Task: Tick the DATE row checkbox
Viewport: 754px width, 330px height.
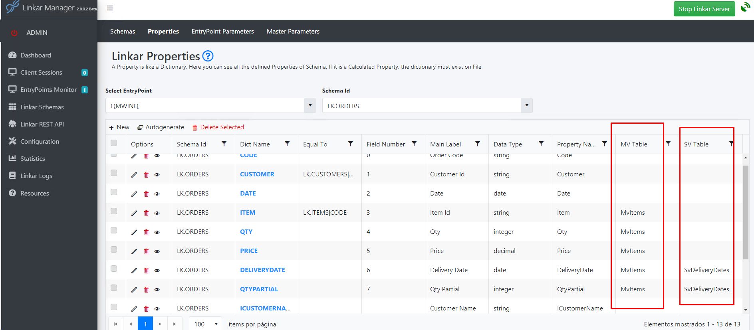Action: point(114,192)
